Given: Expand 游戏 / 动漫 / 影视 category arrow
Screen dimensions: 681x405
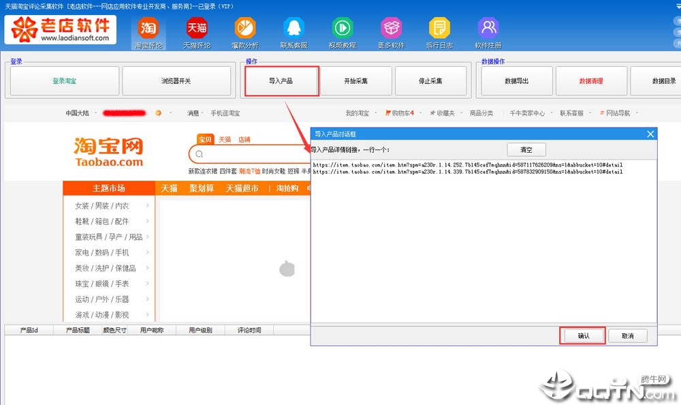Looking at the screenshot, I should (148, 314).
